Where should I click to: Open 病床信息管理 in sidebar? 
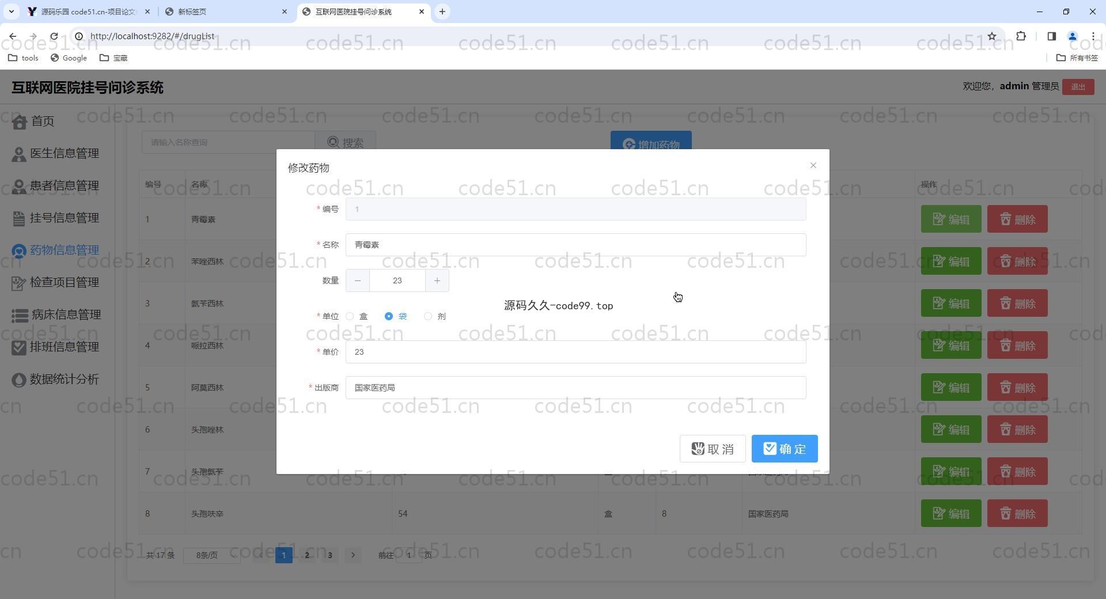[x=56, y=314]
